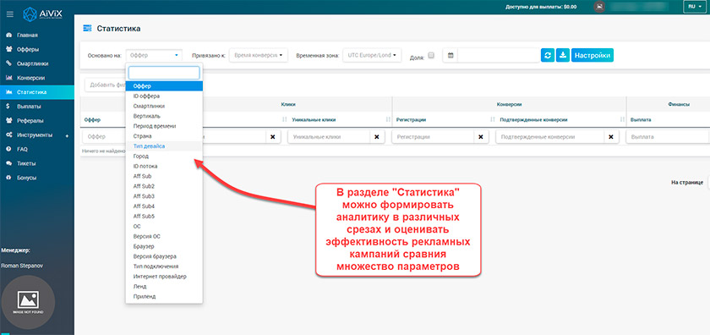Select ID оффера in the dropdown list
710x335 pixels.
pyautogui.click(x=164, y=96)
